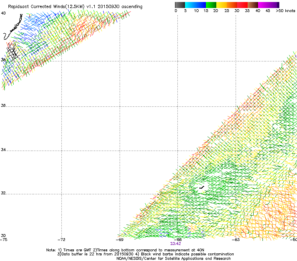Click the longitude label -75
This screenshot has width=297, height=261.
4,239
